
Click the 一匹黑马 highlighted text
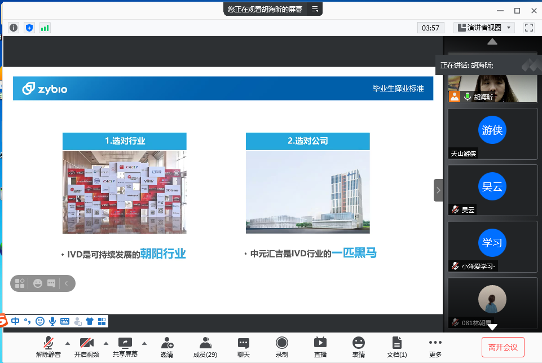coord(354,253)
